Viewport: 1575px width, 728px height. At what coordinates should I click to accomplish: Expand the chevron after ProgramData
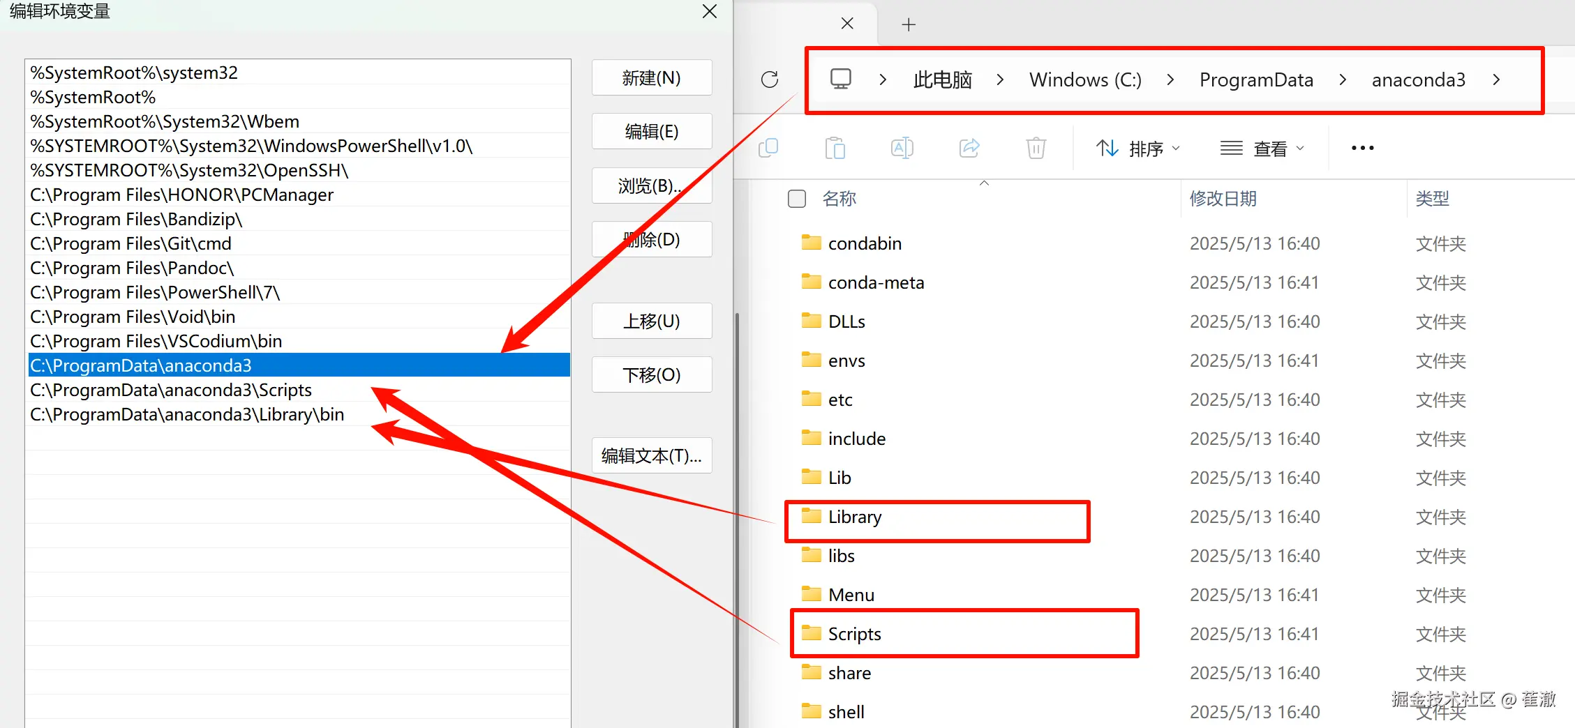click(1343, 79)
